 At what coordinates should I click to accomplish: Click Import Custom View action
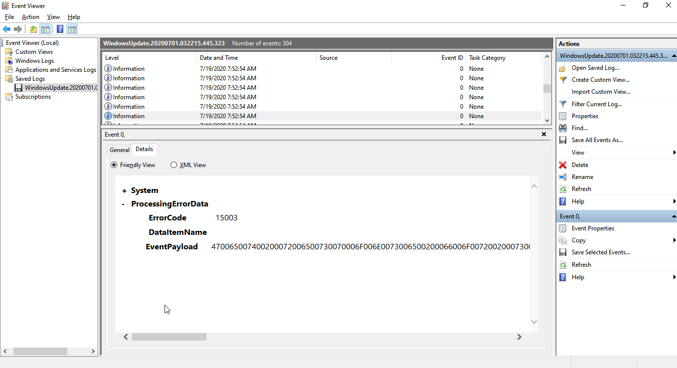tap(601, 92)
